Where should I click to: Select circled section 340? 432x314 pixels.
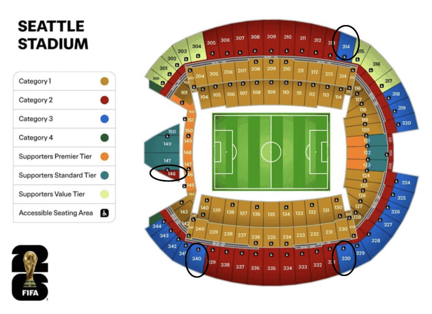[x=197, y=258]
